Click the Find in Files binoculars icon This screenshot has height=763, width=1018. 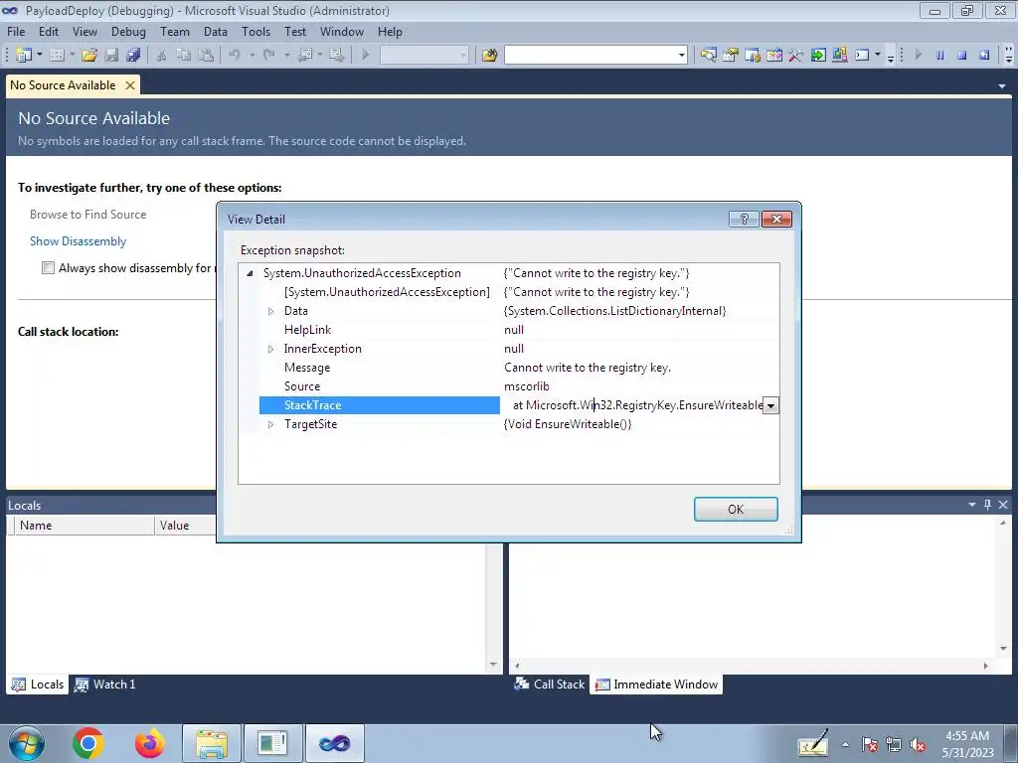pyautogui.click(x=489, y=56)
